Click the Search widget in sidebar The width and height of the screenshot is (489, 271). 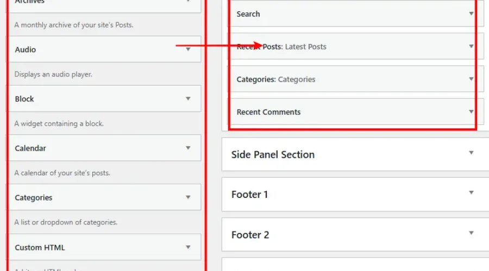248,14
